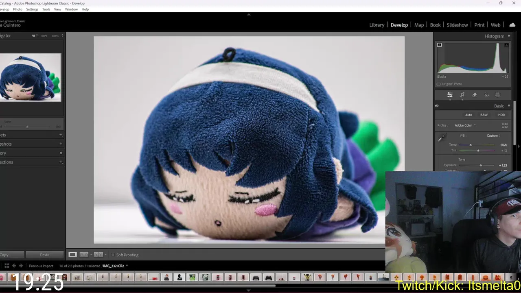Viewport: 521px width, 293px height.
Task: Open the before/after view options dropdown
Action: click(x=106, y=255)
